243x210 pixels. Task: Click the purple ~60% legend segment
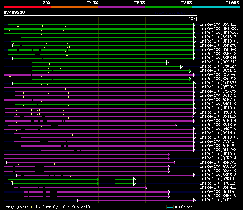point(121,7)
